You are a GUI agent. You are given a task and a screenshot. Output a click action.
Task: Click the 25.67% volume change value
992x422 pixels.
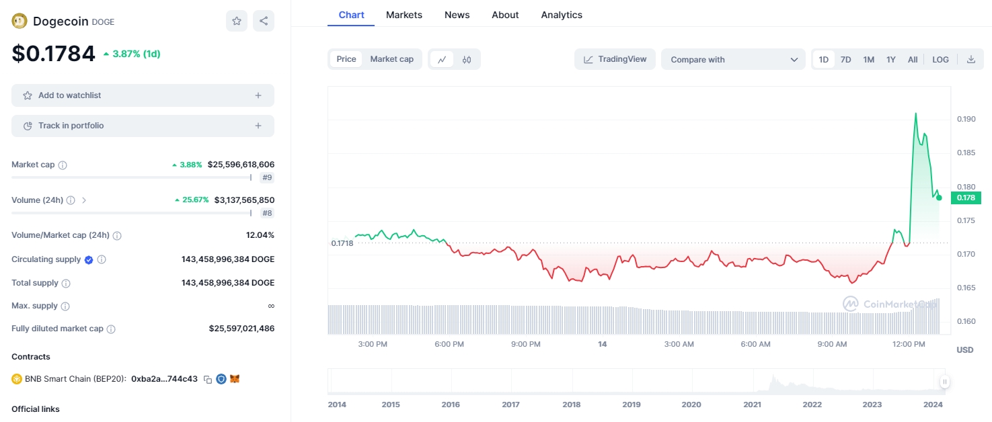click(192, 200)
